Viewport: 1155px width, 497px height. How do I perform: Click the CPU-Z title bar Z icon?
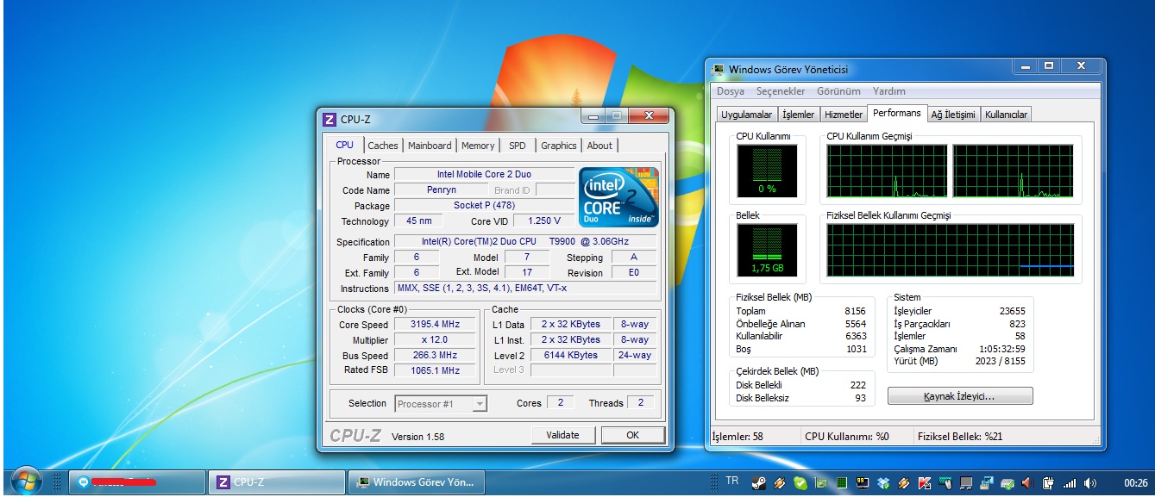pyautogui.click(x=329, y=120)
